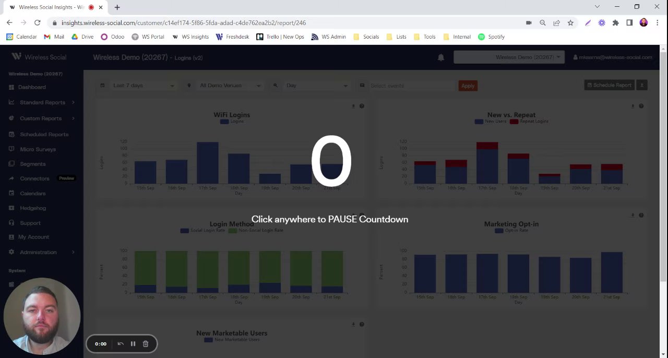Open a new browser tab
Image resolution: width=668 pixels, height=358 pixels.
point(117,7)
